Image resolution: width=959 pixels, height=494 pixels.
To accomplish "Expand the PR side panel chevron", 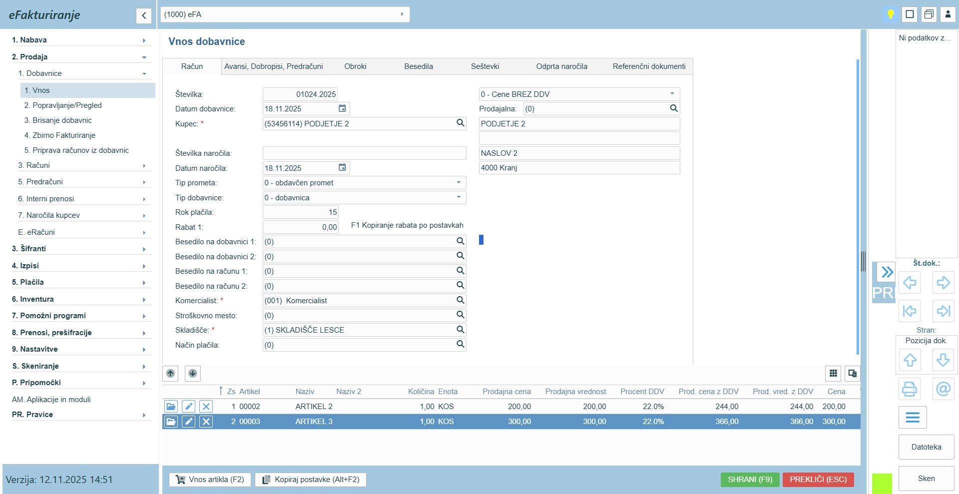I will 887,272.
